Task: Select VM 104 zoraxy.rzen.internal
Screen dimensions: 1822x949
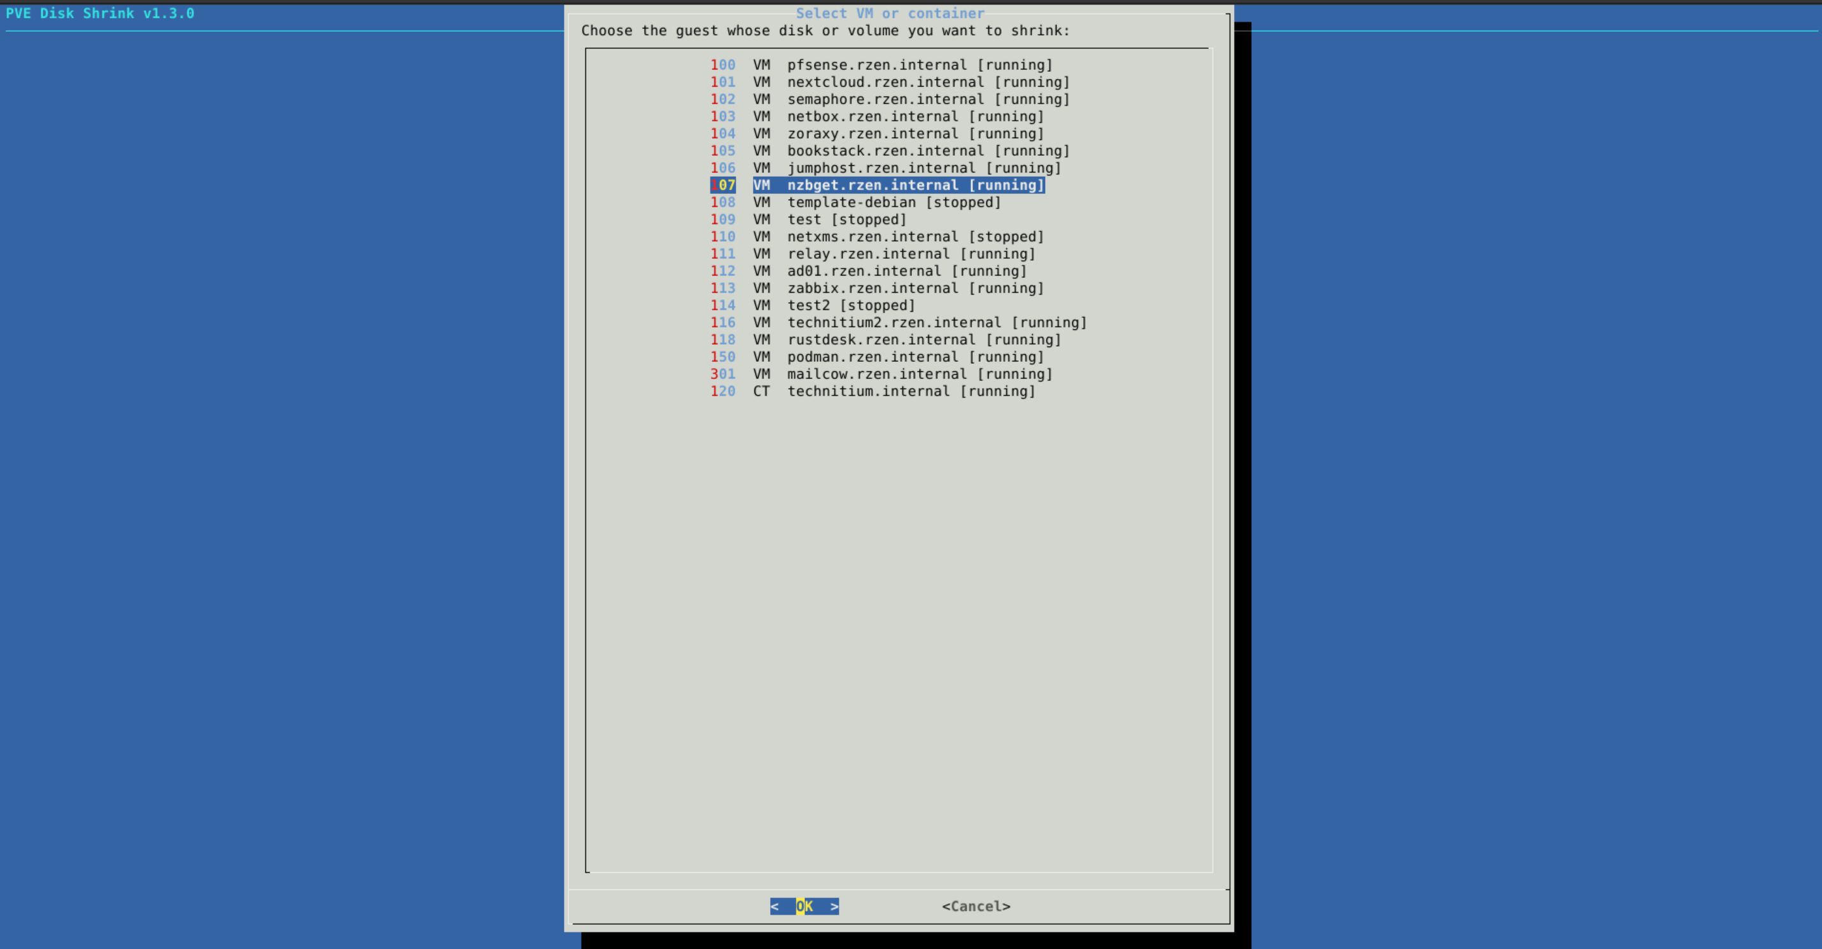Action: [x=877, y=134]
